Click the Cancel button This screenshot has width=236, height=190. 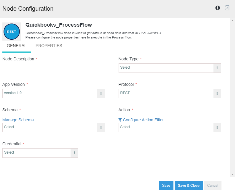[213, 186]
